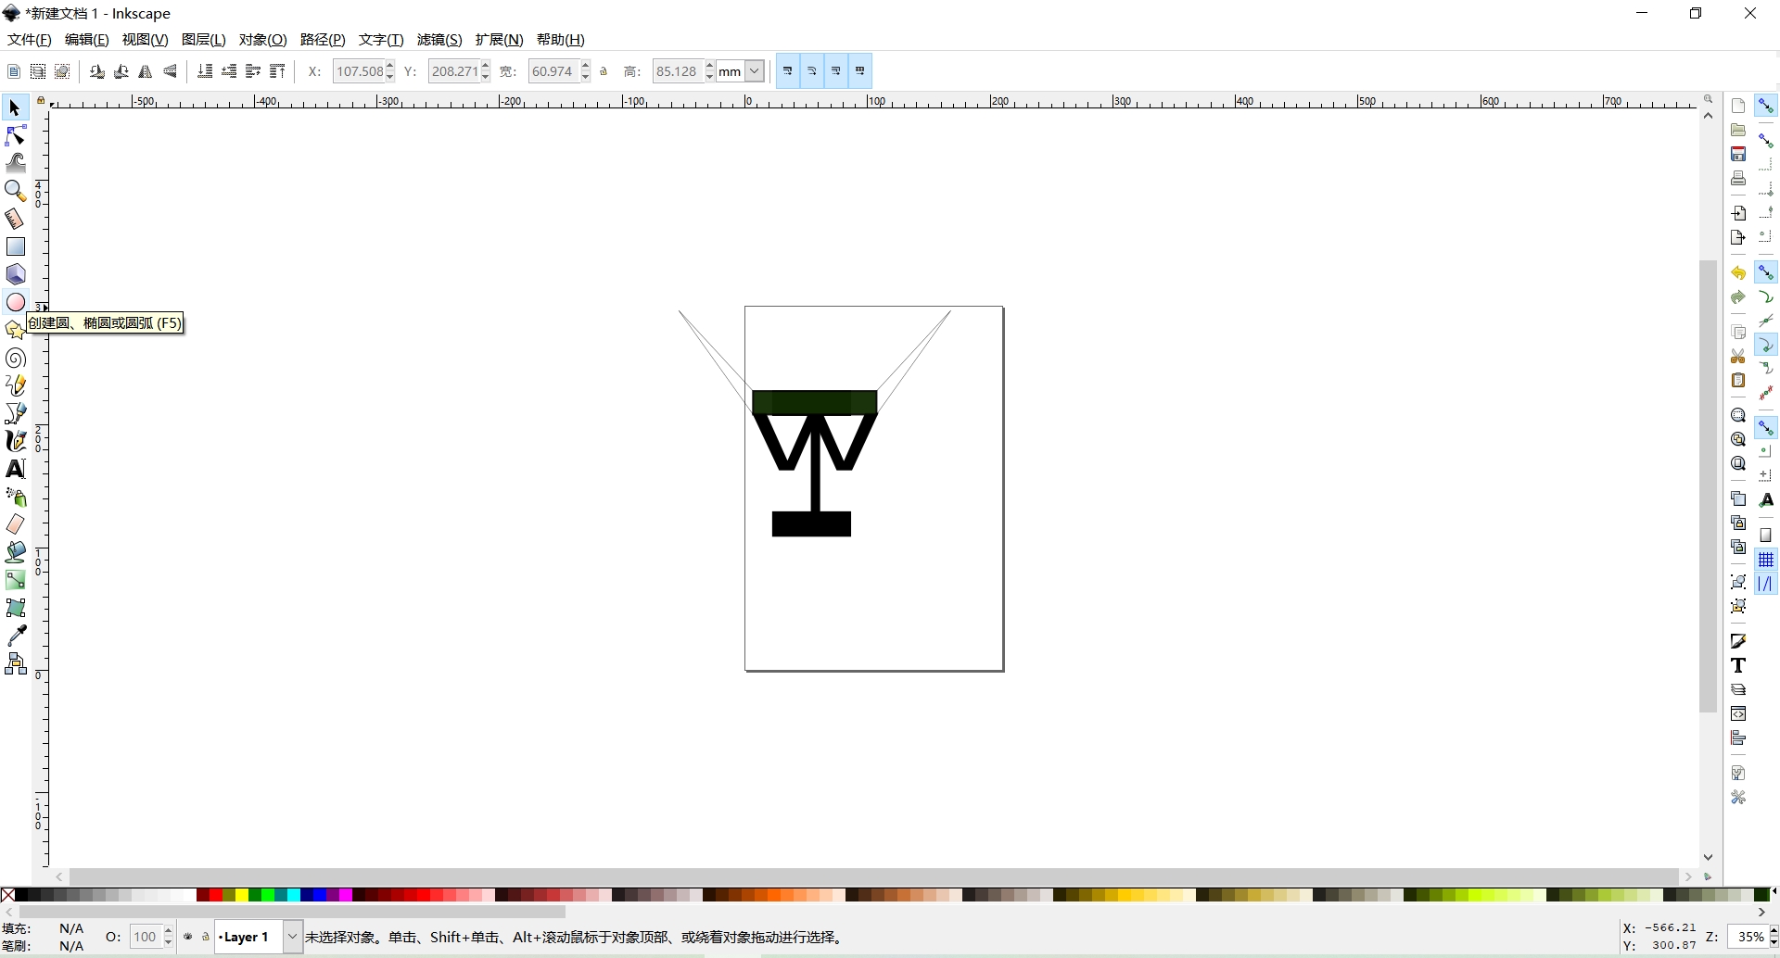
Task: Choose the 3D box tool
Action: pos(15,274)
